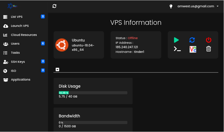
Task: Select the ISO menu item
Action: pyautogui.click(x=13, y=71)
